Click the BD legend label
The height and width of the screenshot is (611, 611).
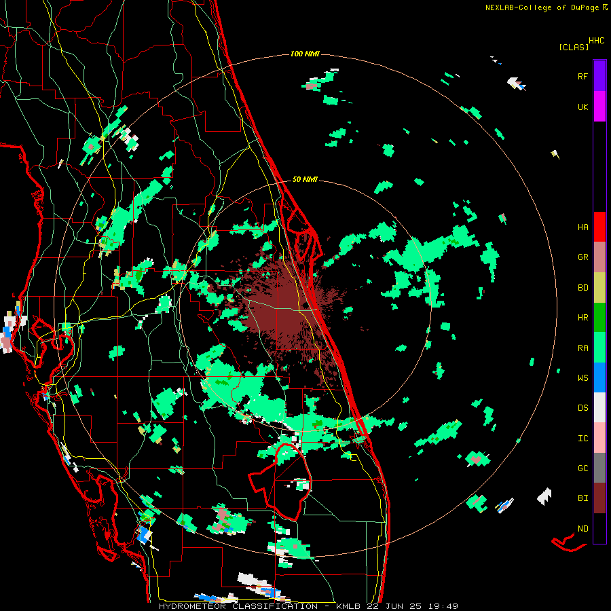[582, 288]
